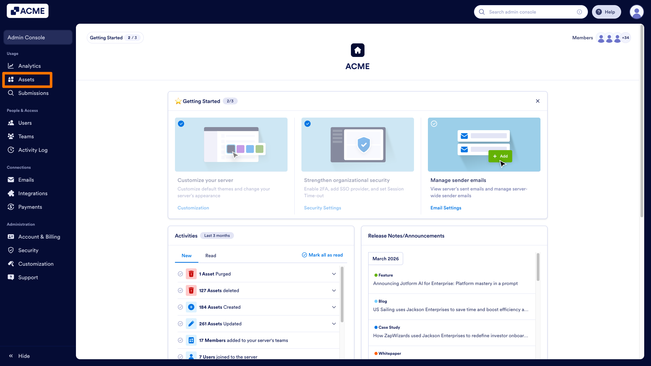
Task: Mark the '127 Assets deleted' entry as read
Action: click(180, 290)
